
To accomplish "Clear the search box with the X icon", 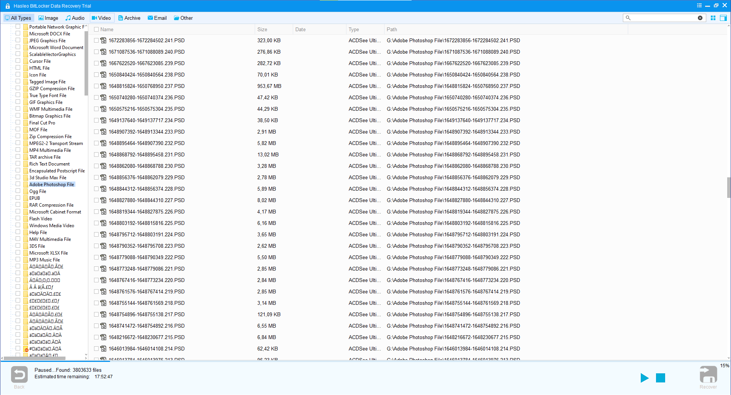I will pyautogui.click(x=700, y=18).
